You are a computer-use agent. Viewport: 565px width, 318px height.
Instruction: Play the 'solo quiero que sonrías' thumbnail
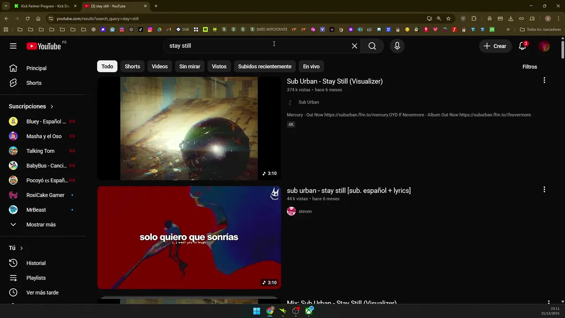(x=189, y=238)
